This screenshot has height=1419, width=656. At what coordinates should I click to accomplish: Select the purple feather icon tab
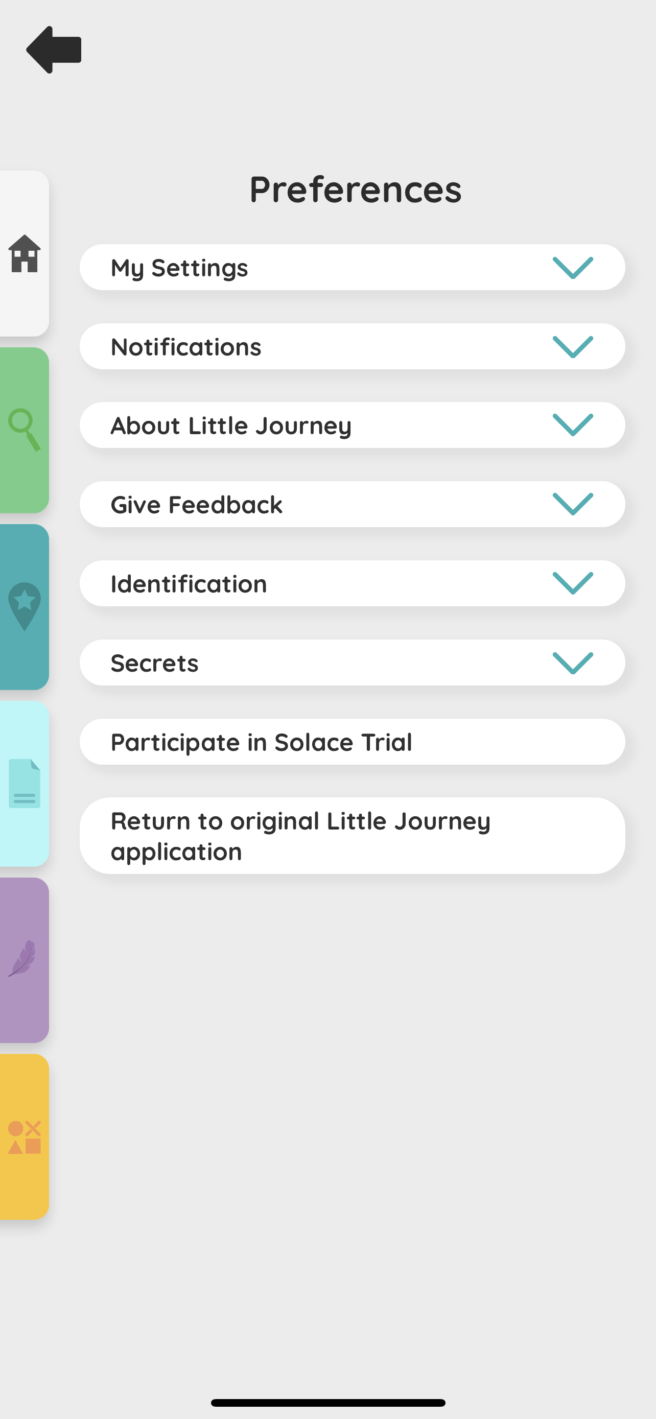click(x=24, y=960)
